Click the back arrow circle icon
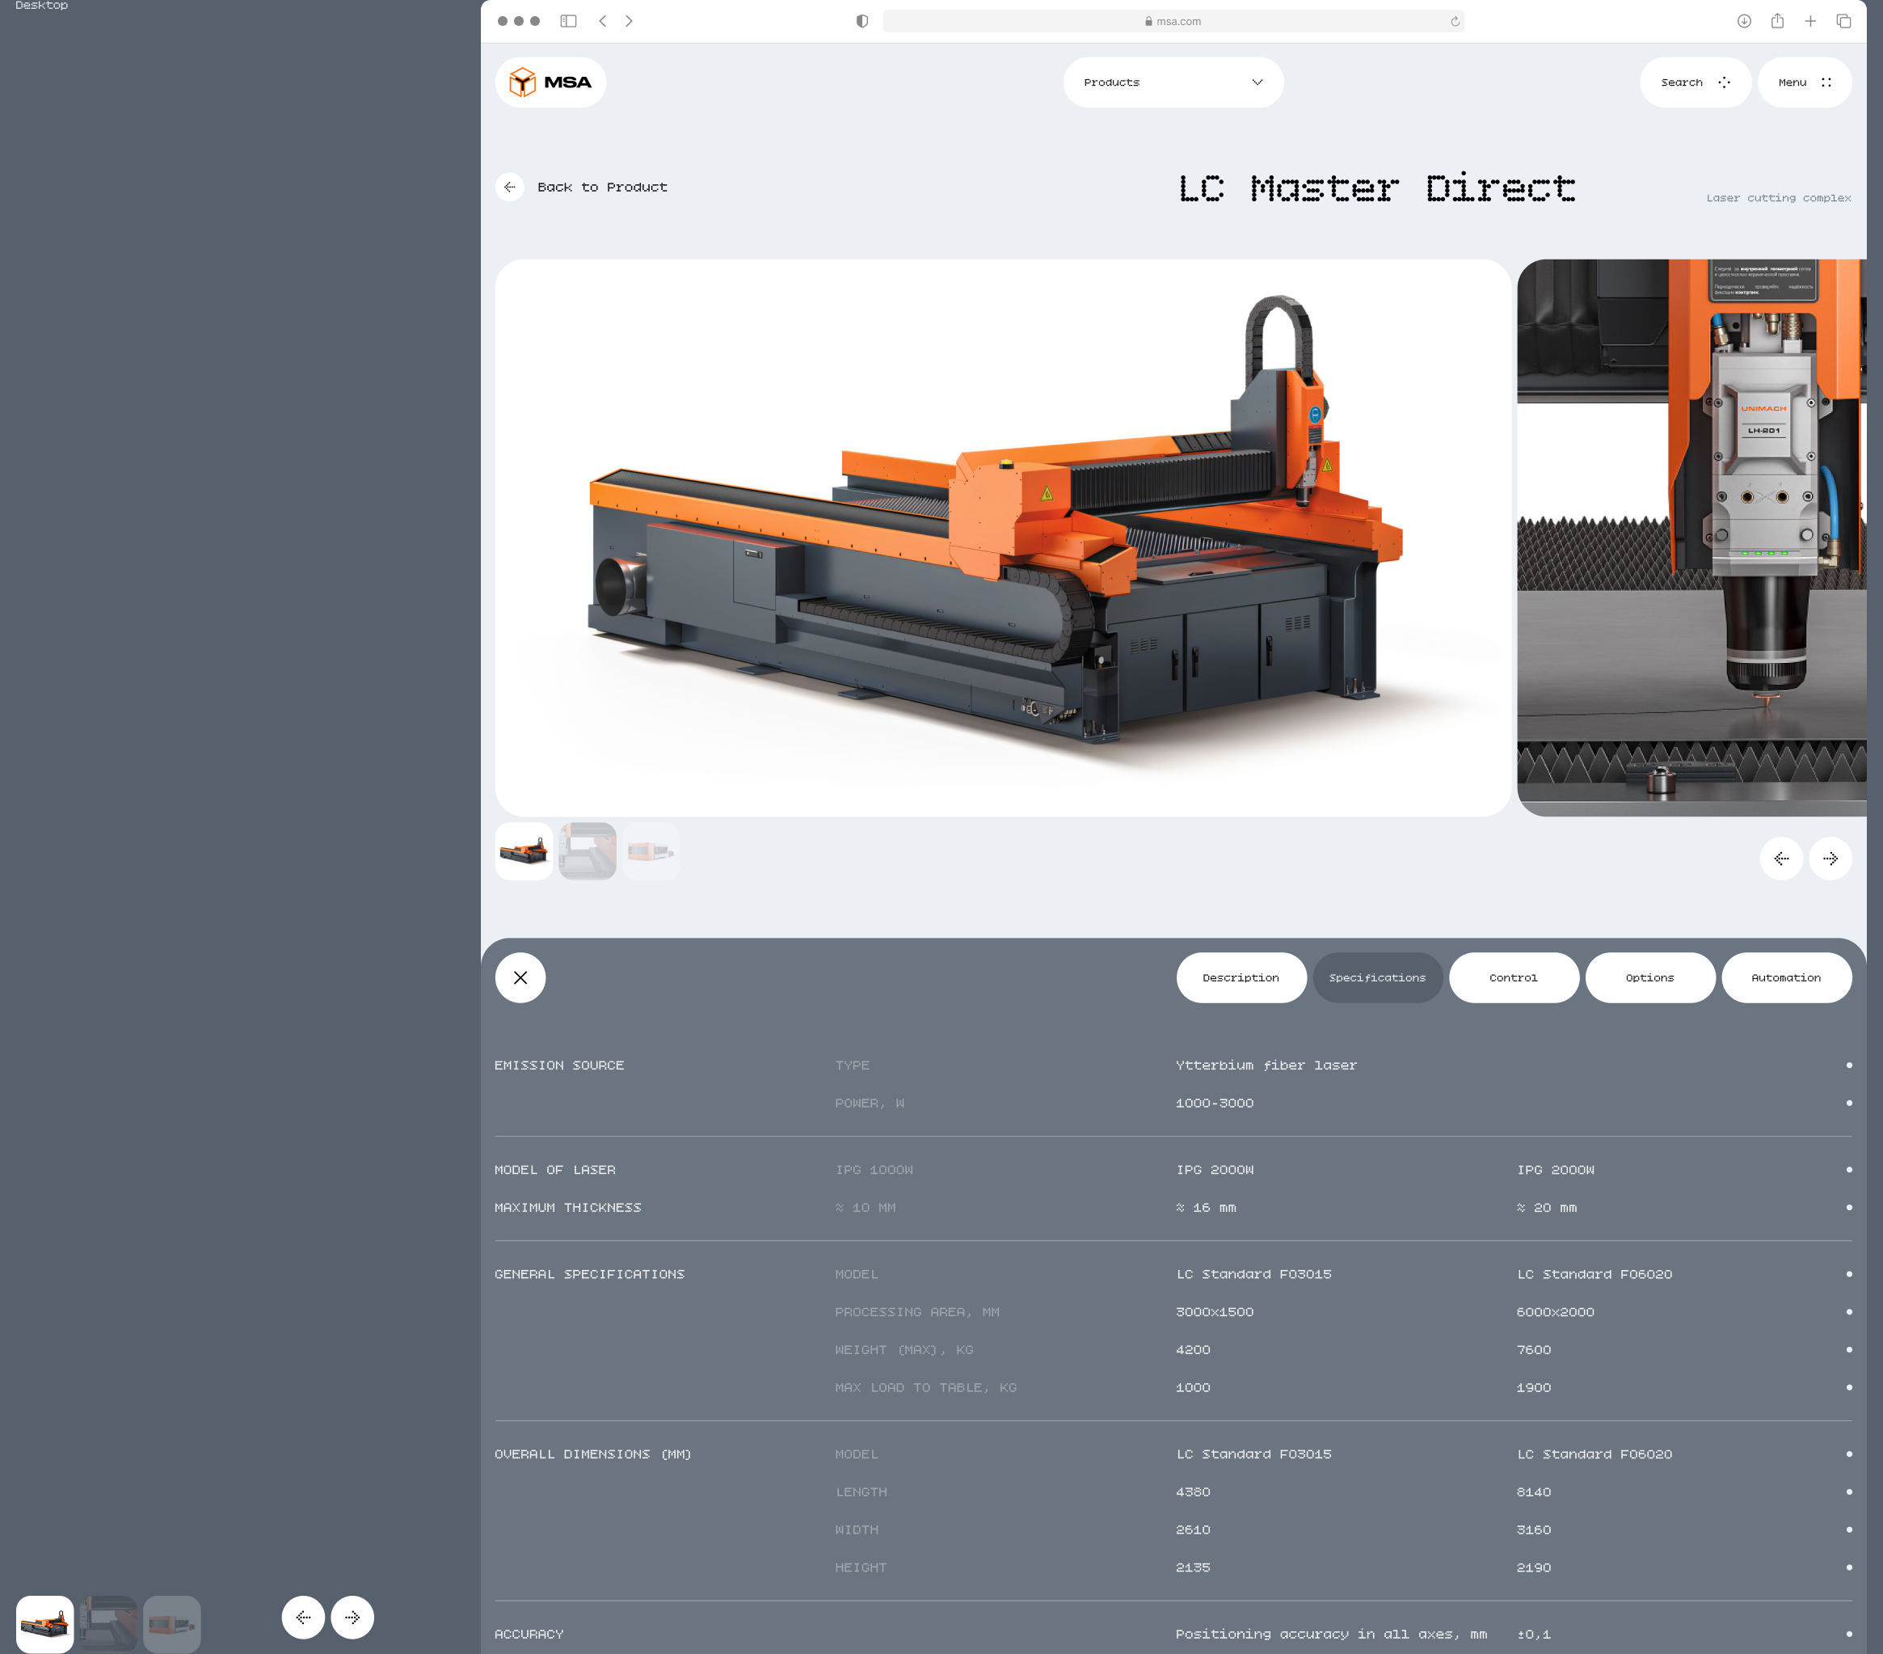The image size is (1883, 1654). (509, 187)
